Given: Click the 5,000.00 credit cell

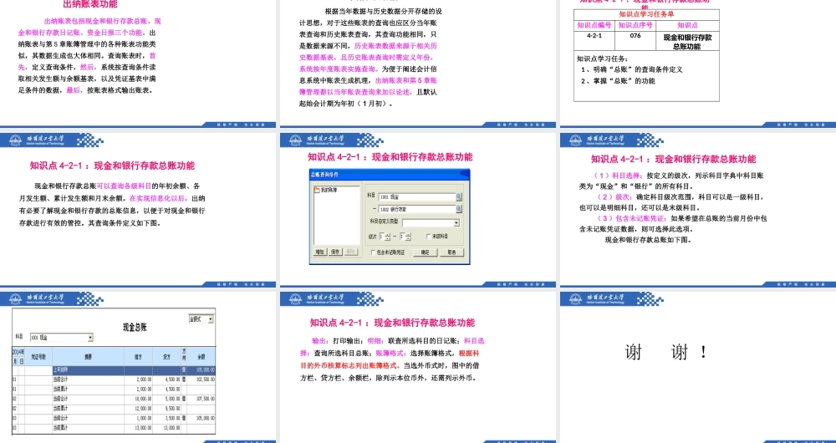Looking at the screenshot, I should (x=167, y=400).
